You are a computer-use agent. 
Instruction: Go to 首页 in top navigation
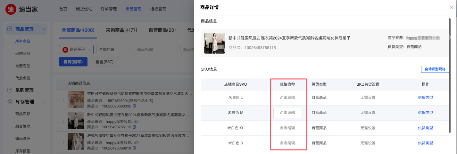tap(63, 9)
